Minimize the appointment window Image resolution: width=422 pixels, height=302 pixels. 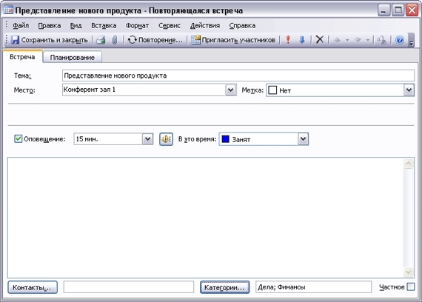(384, 10)
